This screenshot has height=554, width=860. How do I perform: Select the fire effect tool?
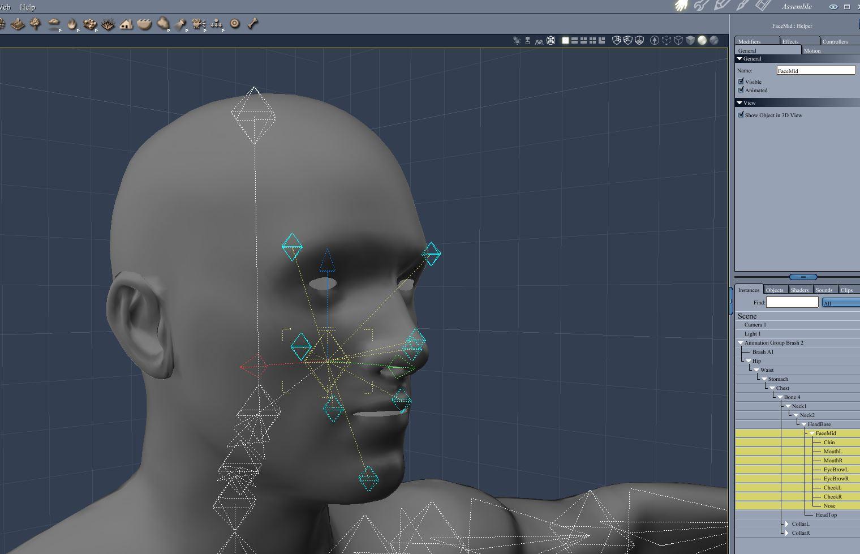tap(72, 24)
